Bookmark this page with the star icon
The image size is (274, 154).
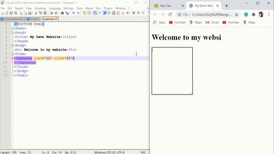pyautogui.click(x=237, y=15)
